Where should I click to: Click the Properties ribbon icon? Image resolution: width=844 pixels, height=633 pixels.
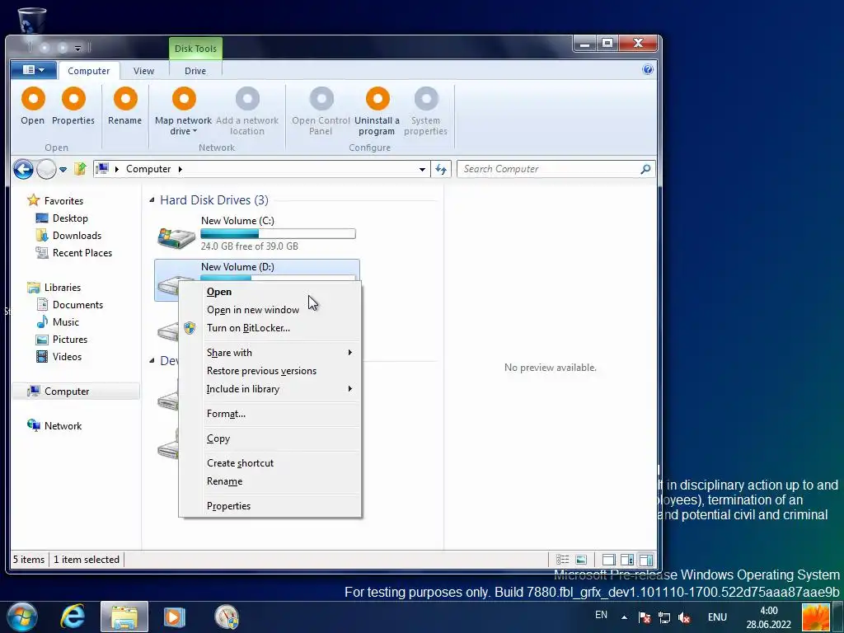[x=73, y=99]
